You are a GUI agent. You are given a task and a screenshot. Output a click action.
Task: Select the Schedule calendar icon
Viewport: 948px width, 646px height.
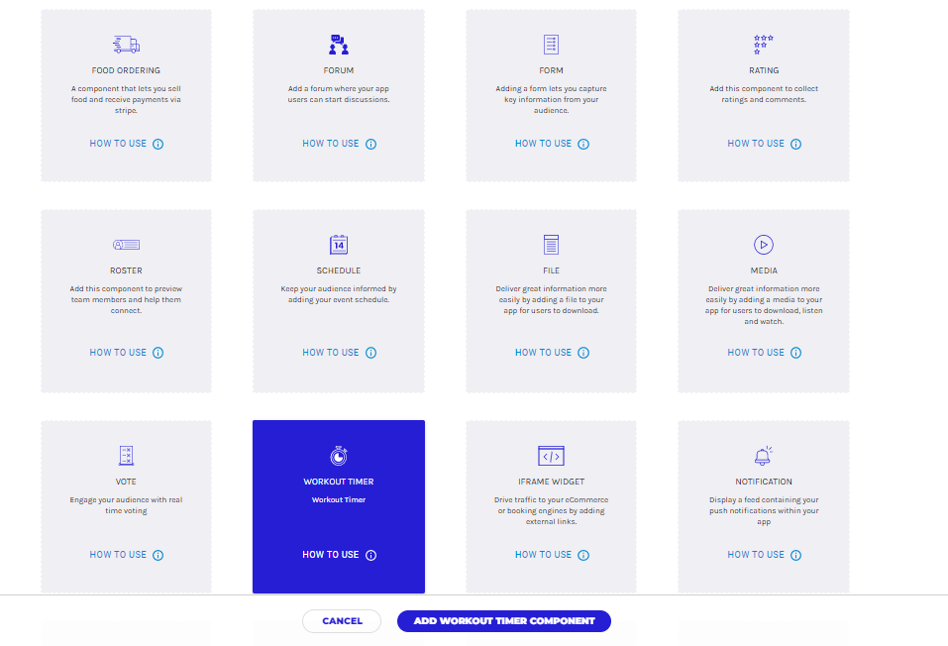339,245
